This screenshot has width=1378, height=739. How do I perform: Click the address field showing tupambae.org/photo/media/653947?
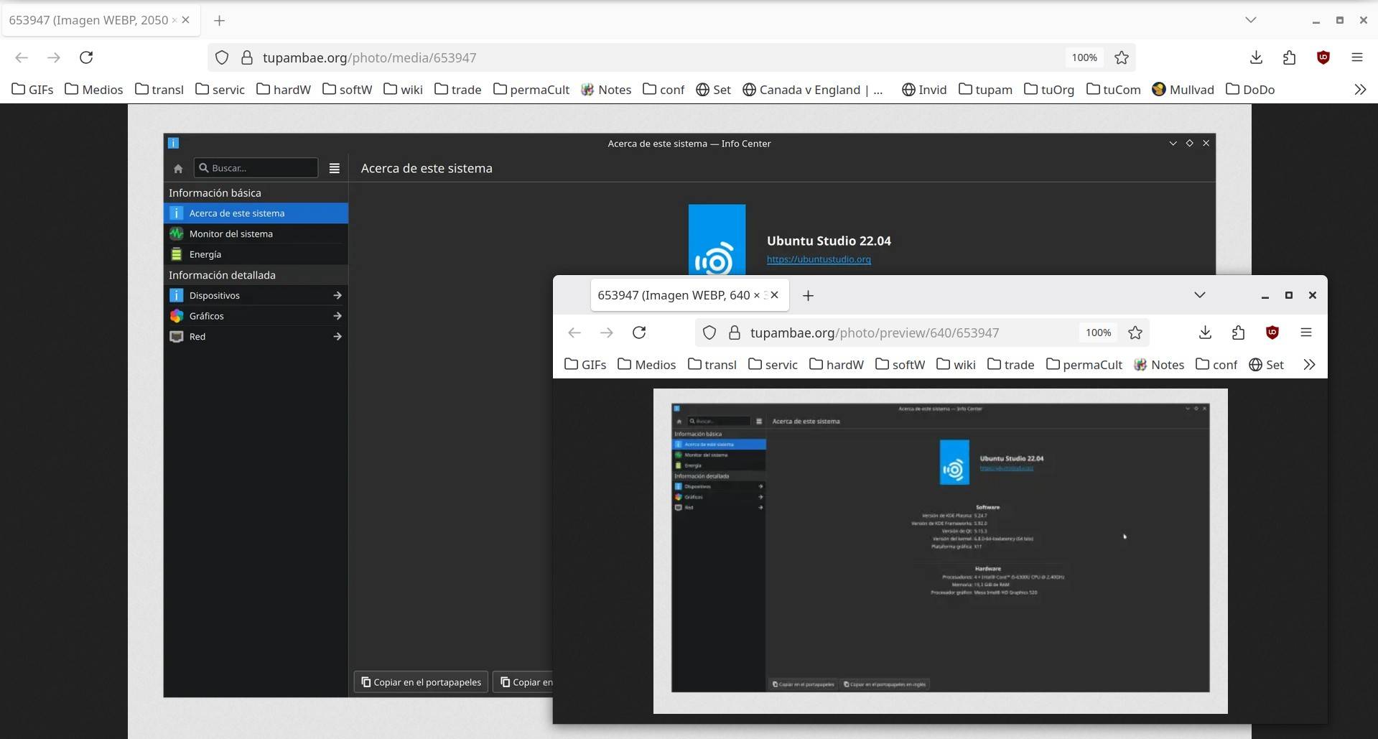[x=646, y=57]
